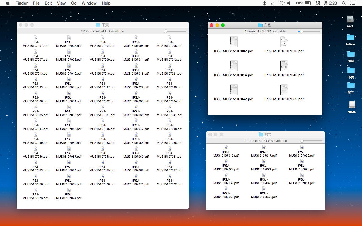Open the View menu in menu bar
Viewport: 362px width, 226px height.
(x=61, y=3)
